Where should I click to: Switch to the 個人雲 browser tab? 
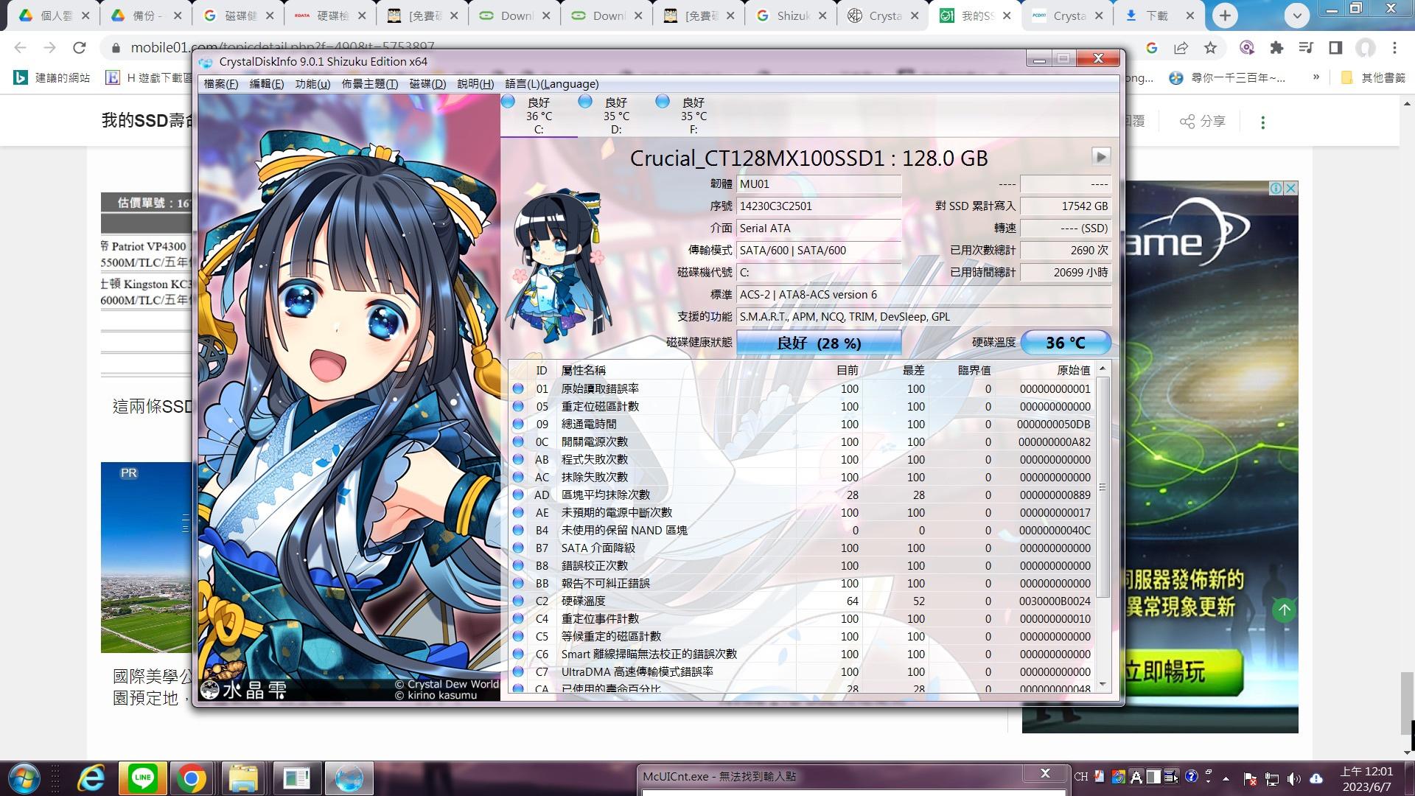(54, 15)
